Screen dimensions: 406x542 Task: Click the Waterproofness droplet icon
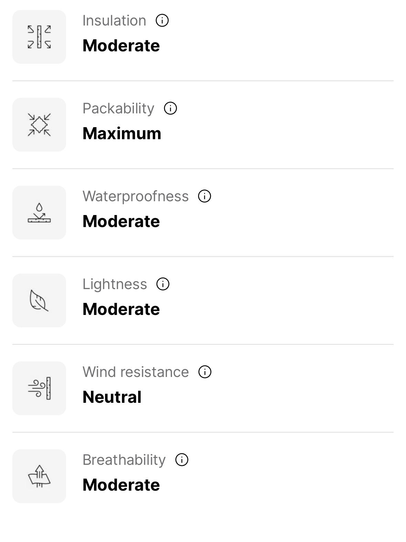(x=39, y=213)
